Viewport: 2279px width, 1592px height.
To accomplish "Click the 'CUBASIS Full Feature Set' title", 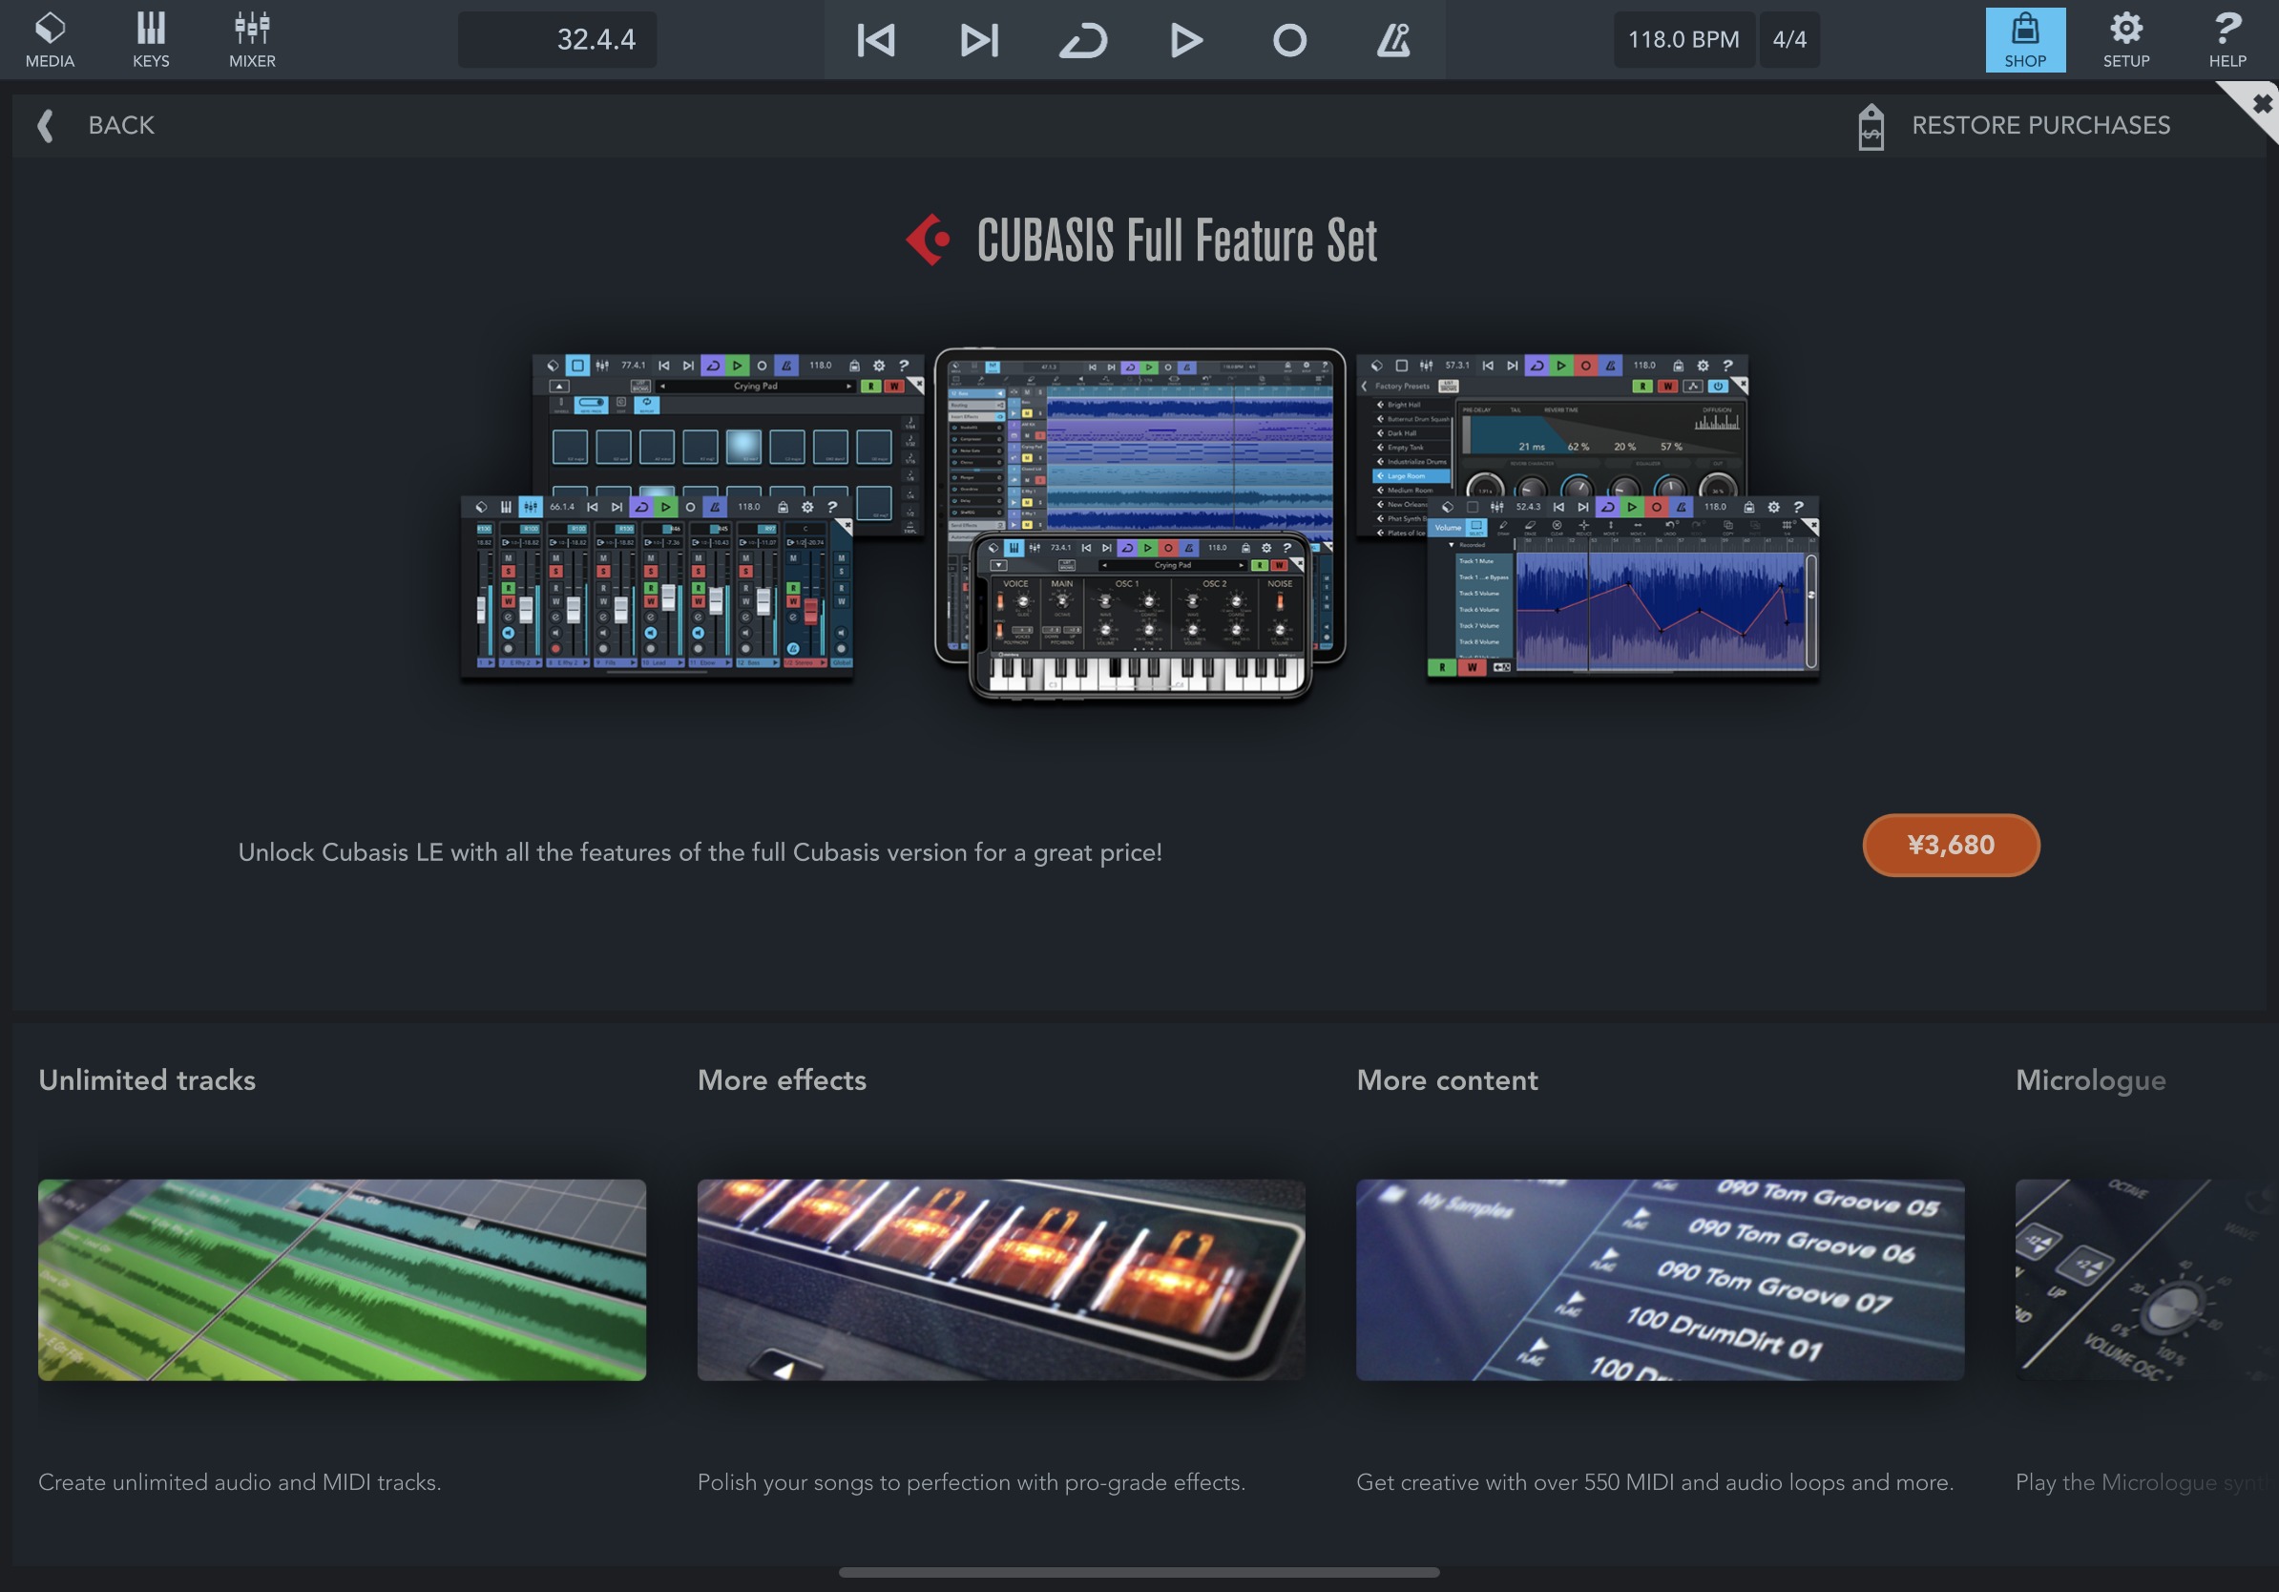I will pyautogui.click(x=1176, y=241).
